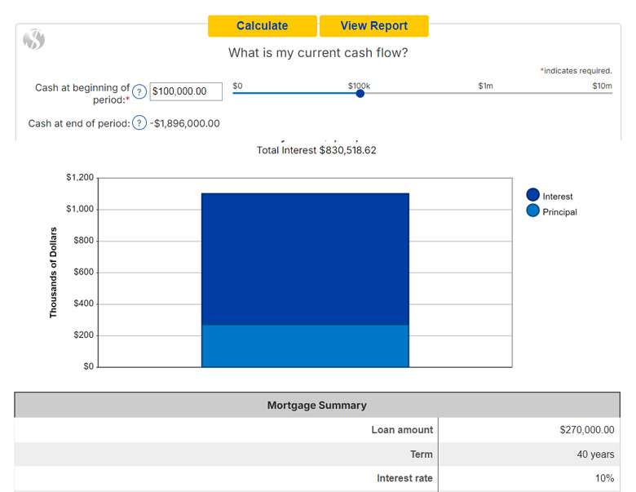The image size is (636, 492).
Task: Click the Term row label
Action: (421, 454)
